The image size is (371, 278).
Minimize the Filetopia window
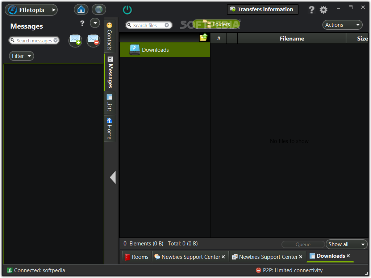[x=339, y=9]
